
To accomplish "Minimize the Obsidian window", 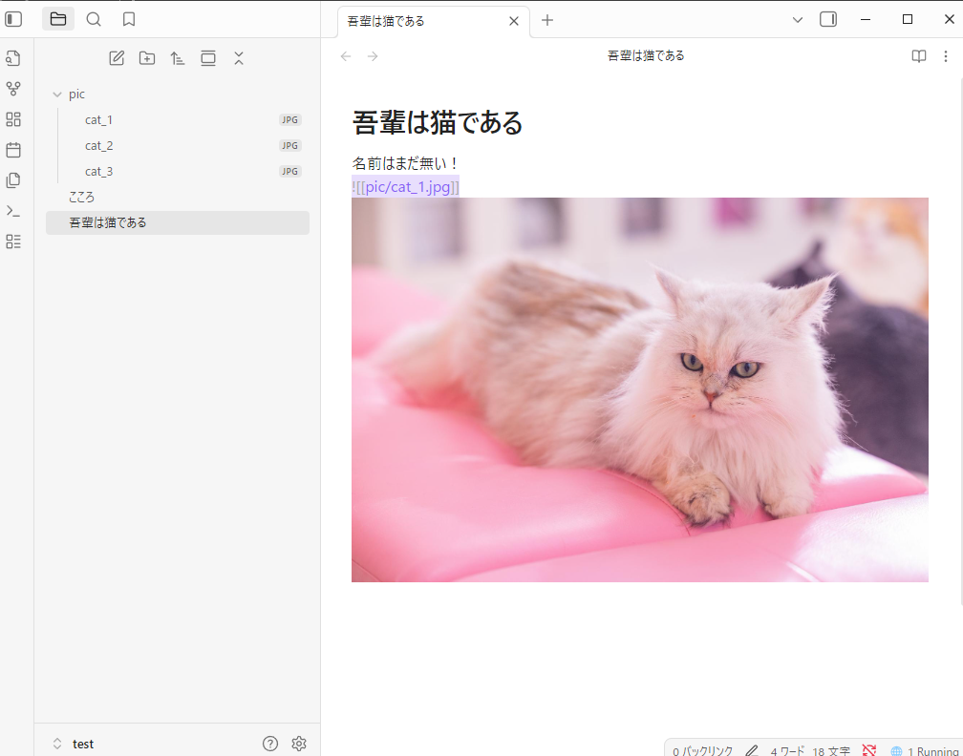I will (x=866, y=20).
